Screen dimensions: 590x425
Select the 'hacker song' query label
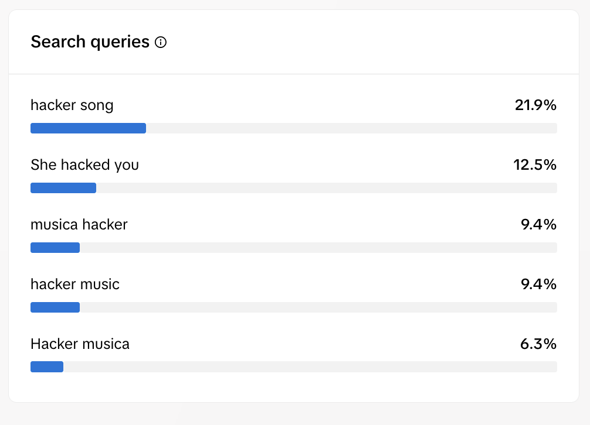pyautogui.click(x=72, y=105)
